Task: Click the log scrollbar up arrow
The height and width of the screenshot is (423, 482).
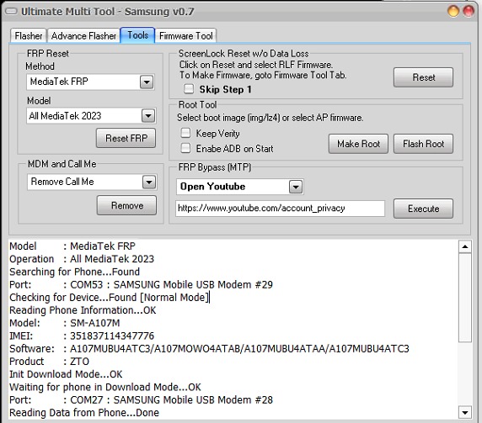Action: pos(465,246)
